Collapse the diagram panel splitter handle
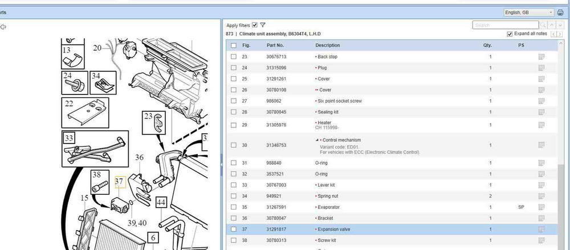Screen dimensions: 570x250 tap(221, 164)
